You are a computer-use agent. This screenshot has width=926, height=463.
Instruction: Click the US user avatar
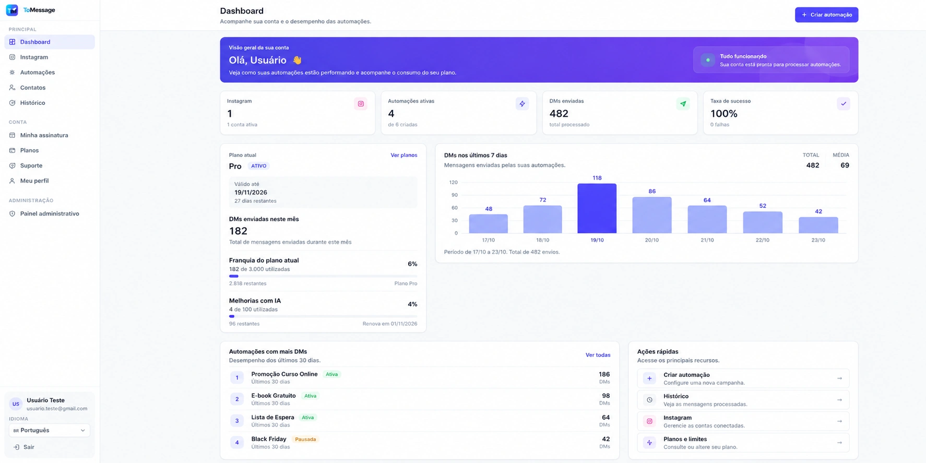(x=16, y=404)
